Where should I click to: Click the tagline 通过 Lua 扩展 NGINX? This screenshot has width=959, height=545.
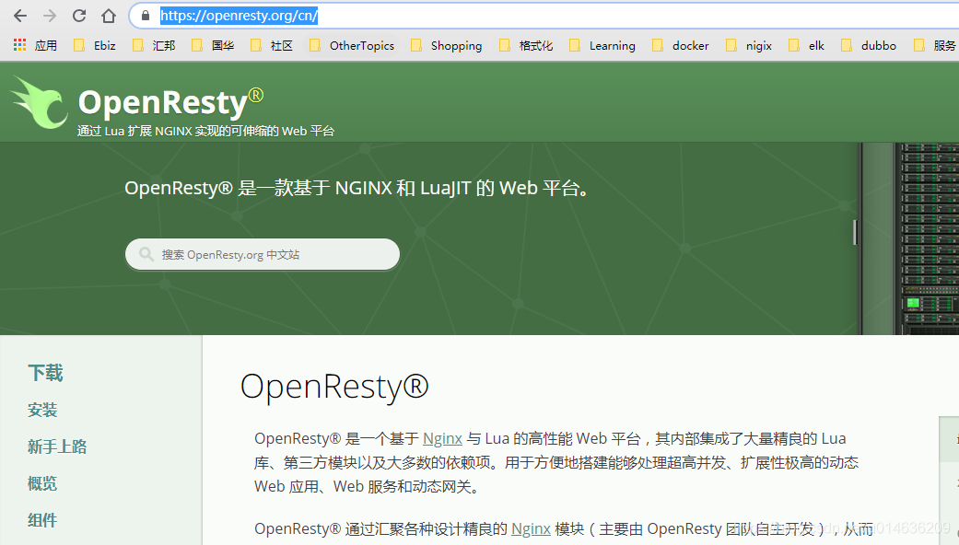tap(205, 131)
